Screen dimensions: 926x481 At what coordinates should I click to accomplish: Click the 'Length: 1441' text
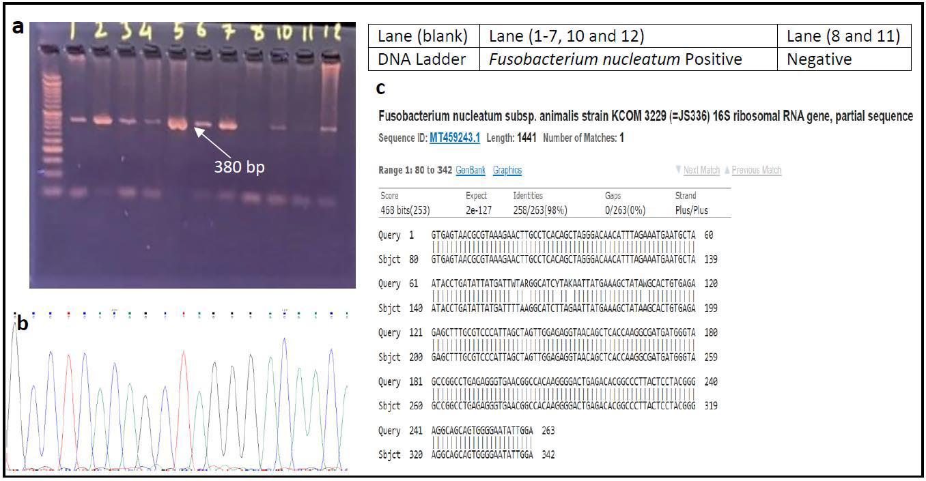click(511, 138)
